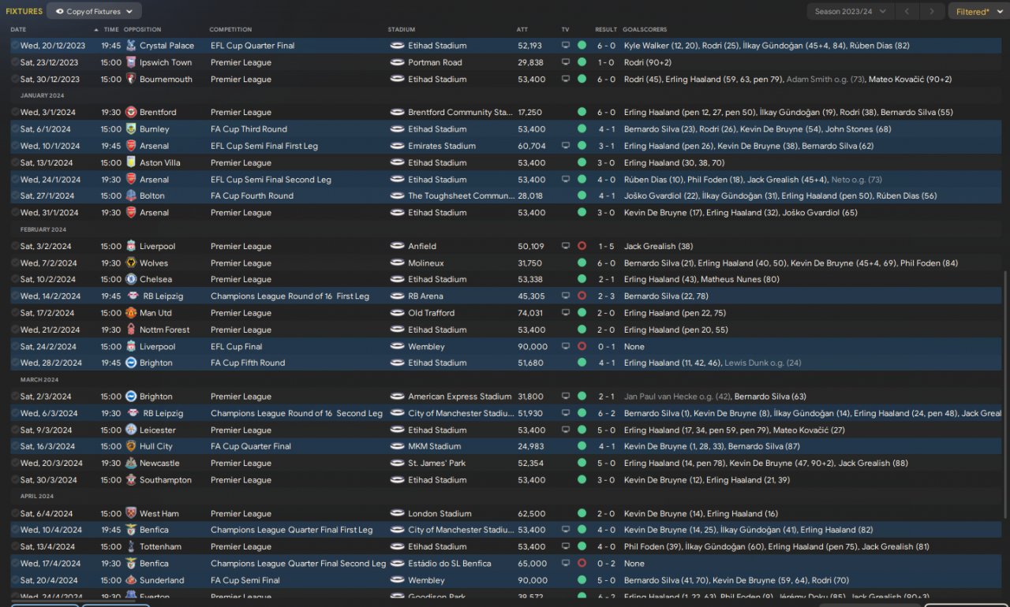Click the Man Utd club badge
The height and width of the screenshot is (607, 1010).
click(x=131, y=313)
